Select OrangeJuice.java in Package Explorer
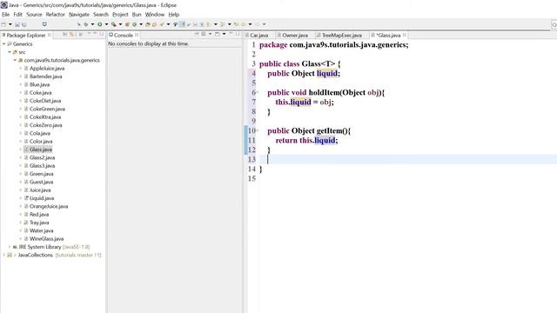 pyautogui.click(x=49, y=207)
